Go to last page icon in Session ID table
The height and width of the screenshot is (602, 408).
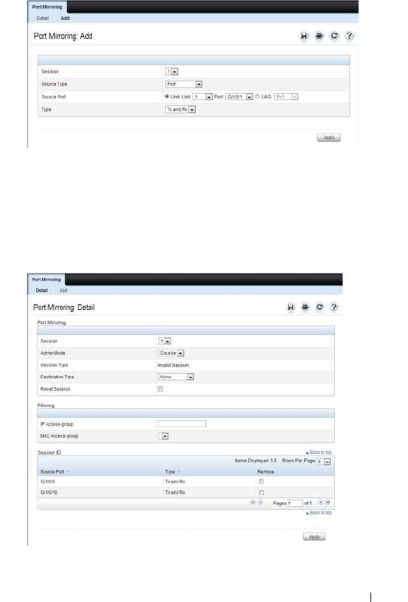(x=328, y=502)
